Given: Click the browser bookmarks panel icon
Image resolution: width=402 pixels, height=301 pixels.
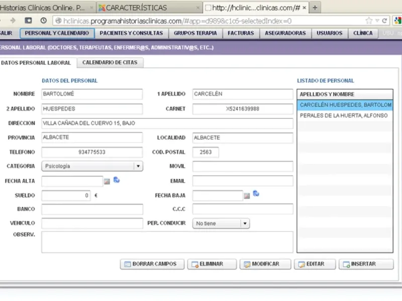Looking at the screenshot, I should click(x=28, y=21).
